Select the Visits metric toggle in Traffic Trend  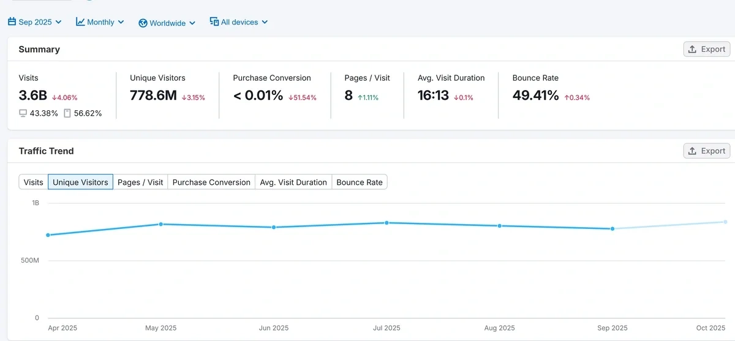33,182
